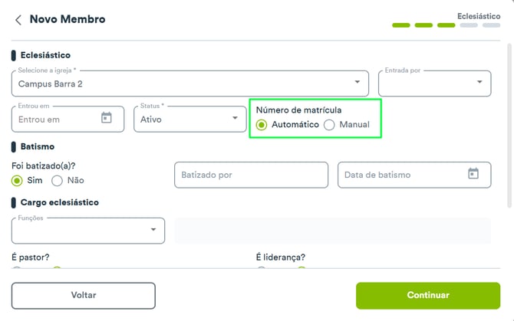Open calendar icon in Data de batismo field
This screenshot has width=514, height=321.
click(x=473, y=173)
